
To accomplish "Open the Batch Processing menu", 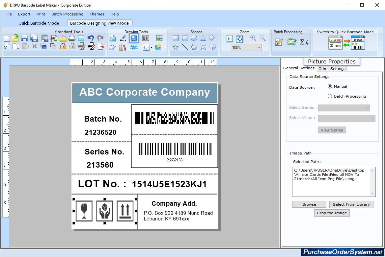I will (x=67, y=14).
